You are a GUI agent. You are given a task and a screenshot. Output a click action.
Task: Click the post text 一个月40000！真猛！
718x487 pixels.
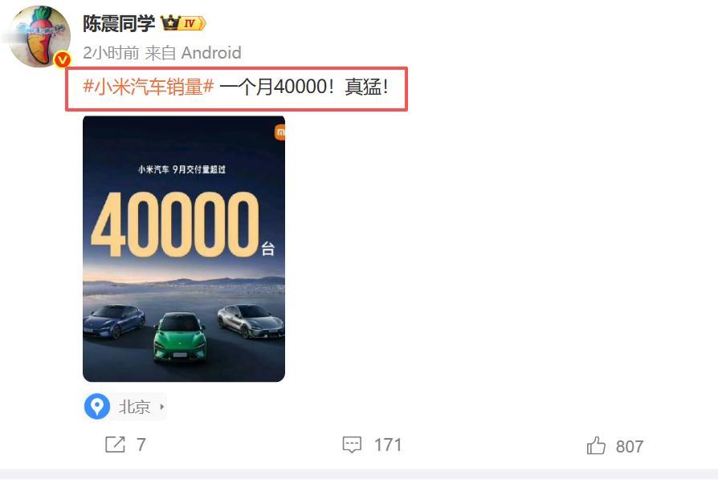pos(305,87)
